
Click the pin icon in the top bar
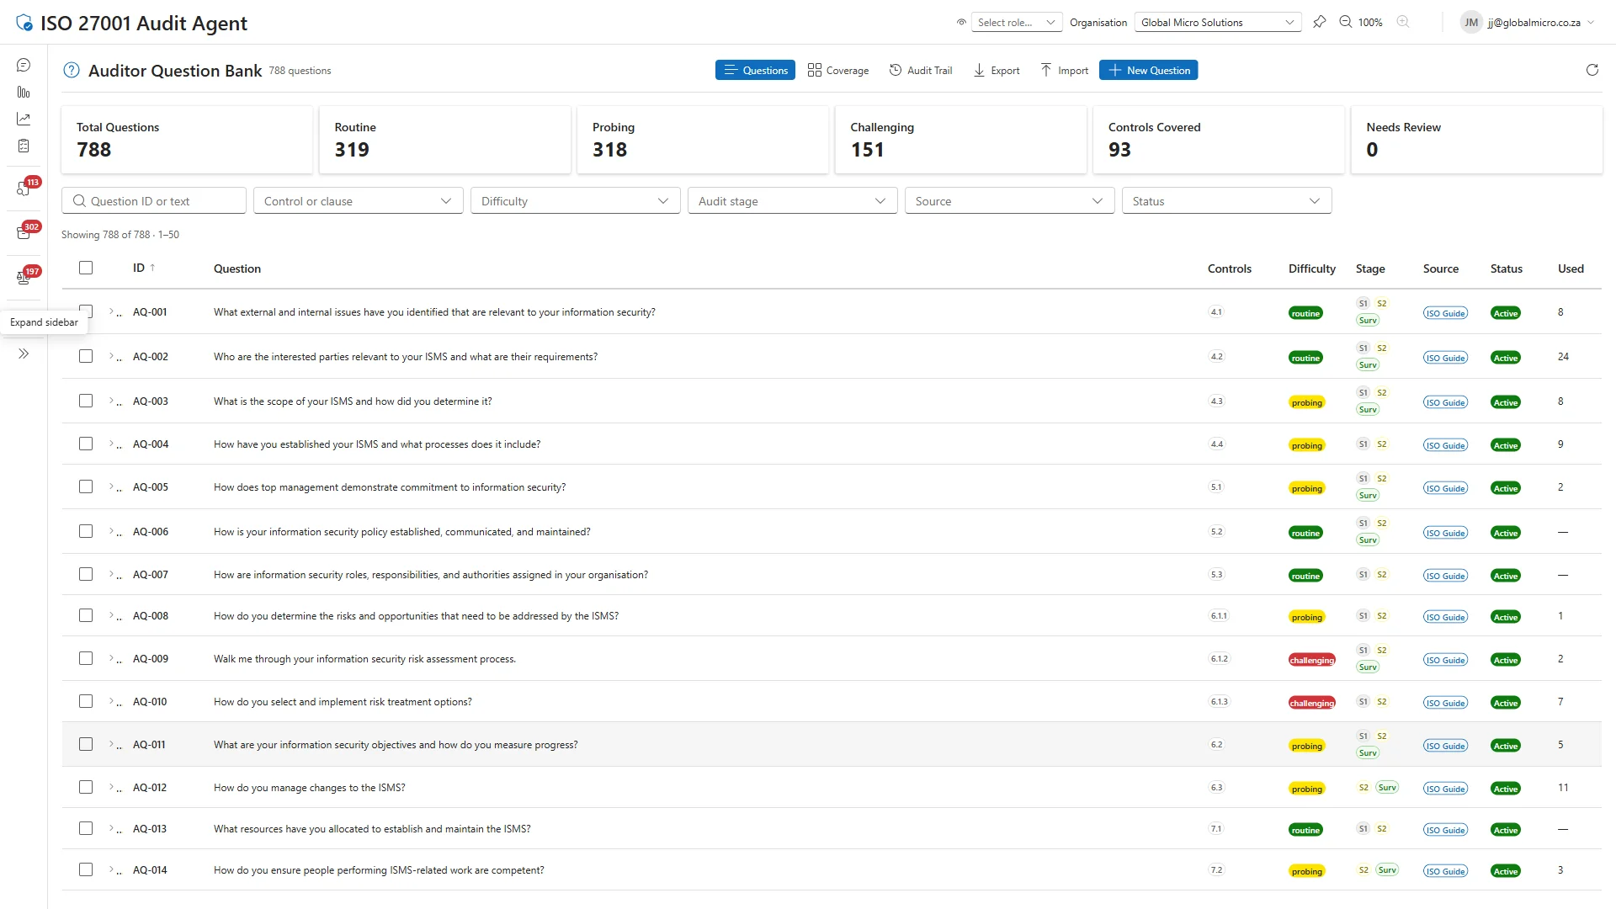click(1319, 22)
